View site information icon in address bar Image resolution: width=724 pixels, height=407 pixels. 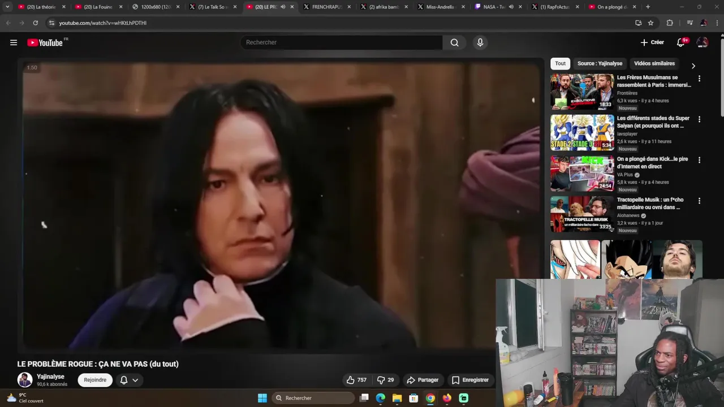click(51, 23)
